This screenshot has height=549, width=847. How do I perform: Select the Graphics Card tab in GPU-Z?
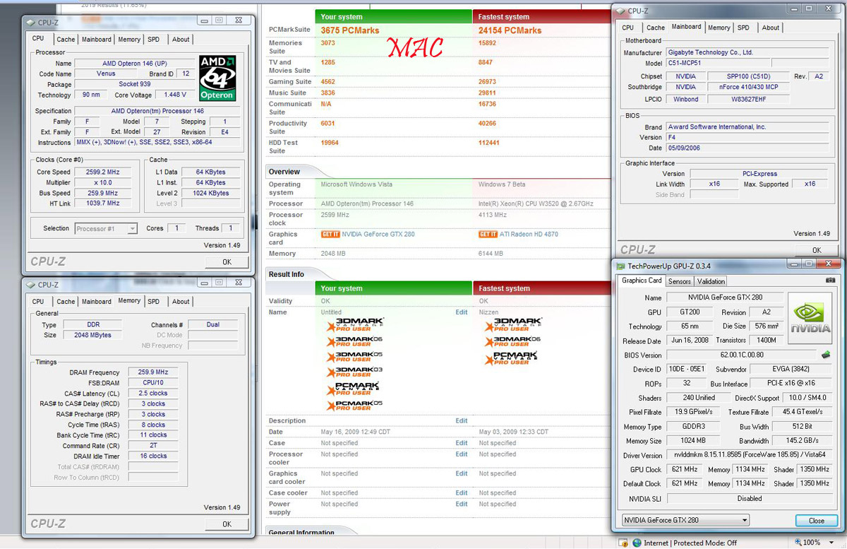642,281
